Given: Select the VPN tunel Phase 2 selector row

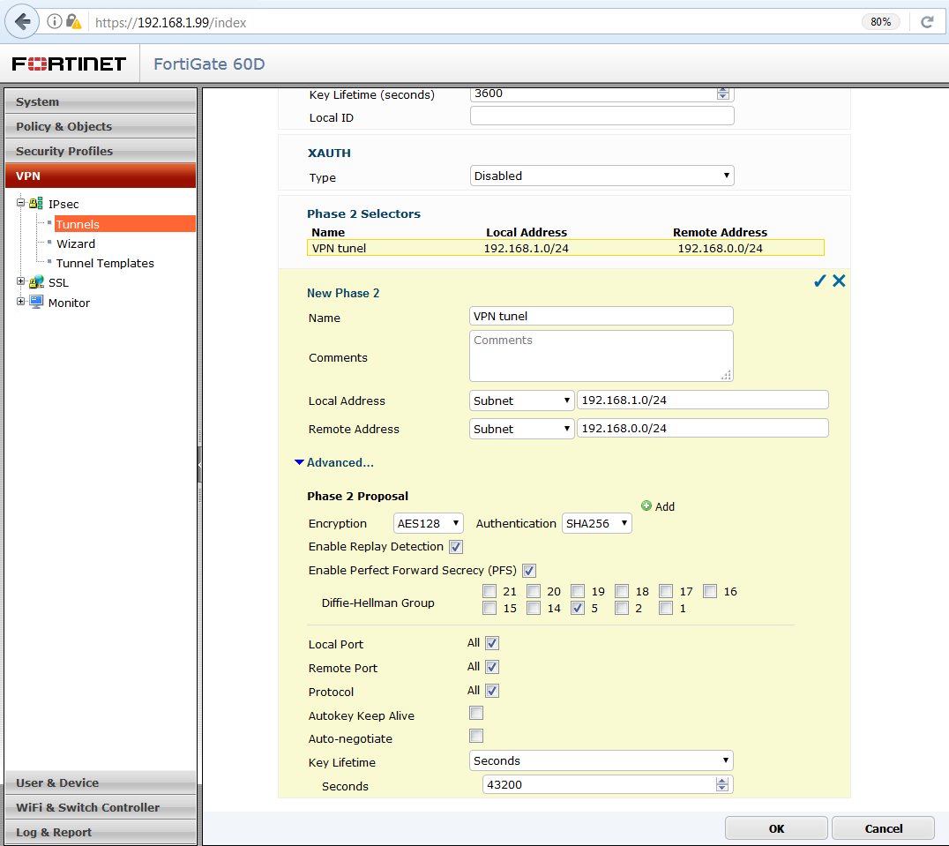Looking at the screenshot, I should tap(565, 248).
